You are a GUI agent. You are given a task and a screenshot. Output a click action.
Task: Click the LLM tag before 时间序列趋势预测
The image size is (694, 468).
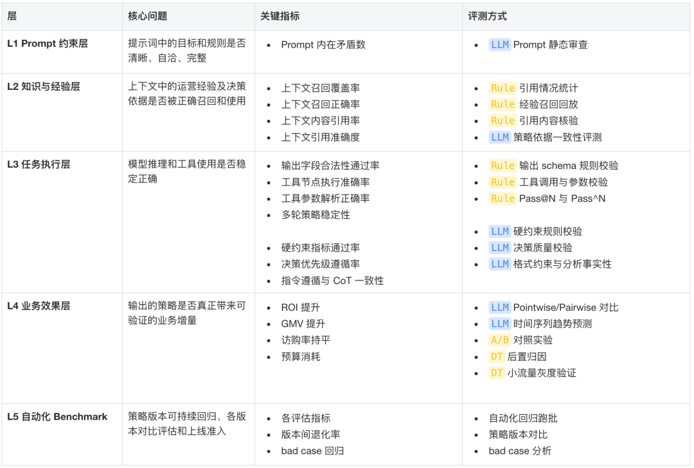coord(500,324)
